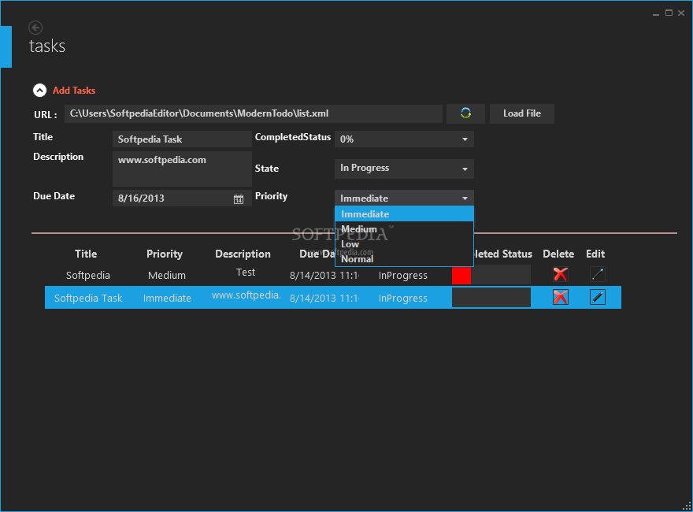Click the due date cell in Softpedia Task row

[x=324, y=298]
